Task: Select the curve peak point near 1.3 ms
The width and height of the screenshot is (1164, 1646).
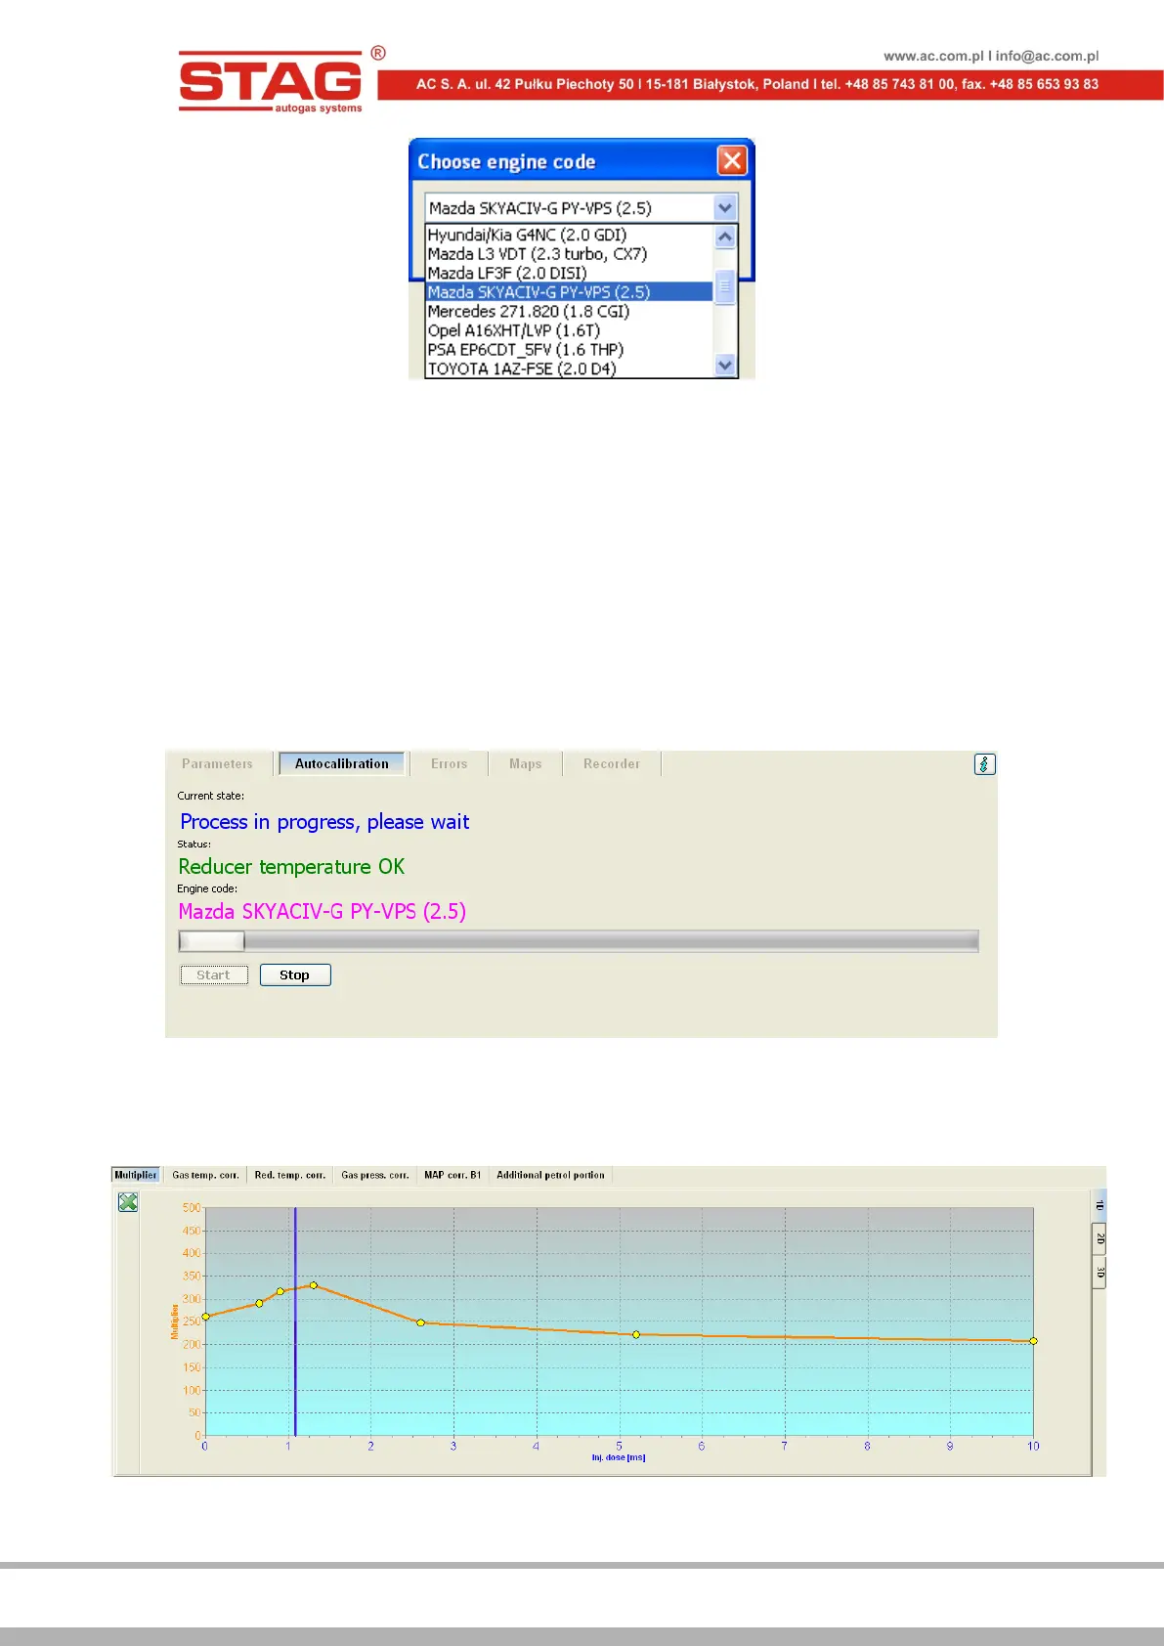Action: (x=313, y=1285)
